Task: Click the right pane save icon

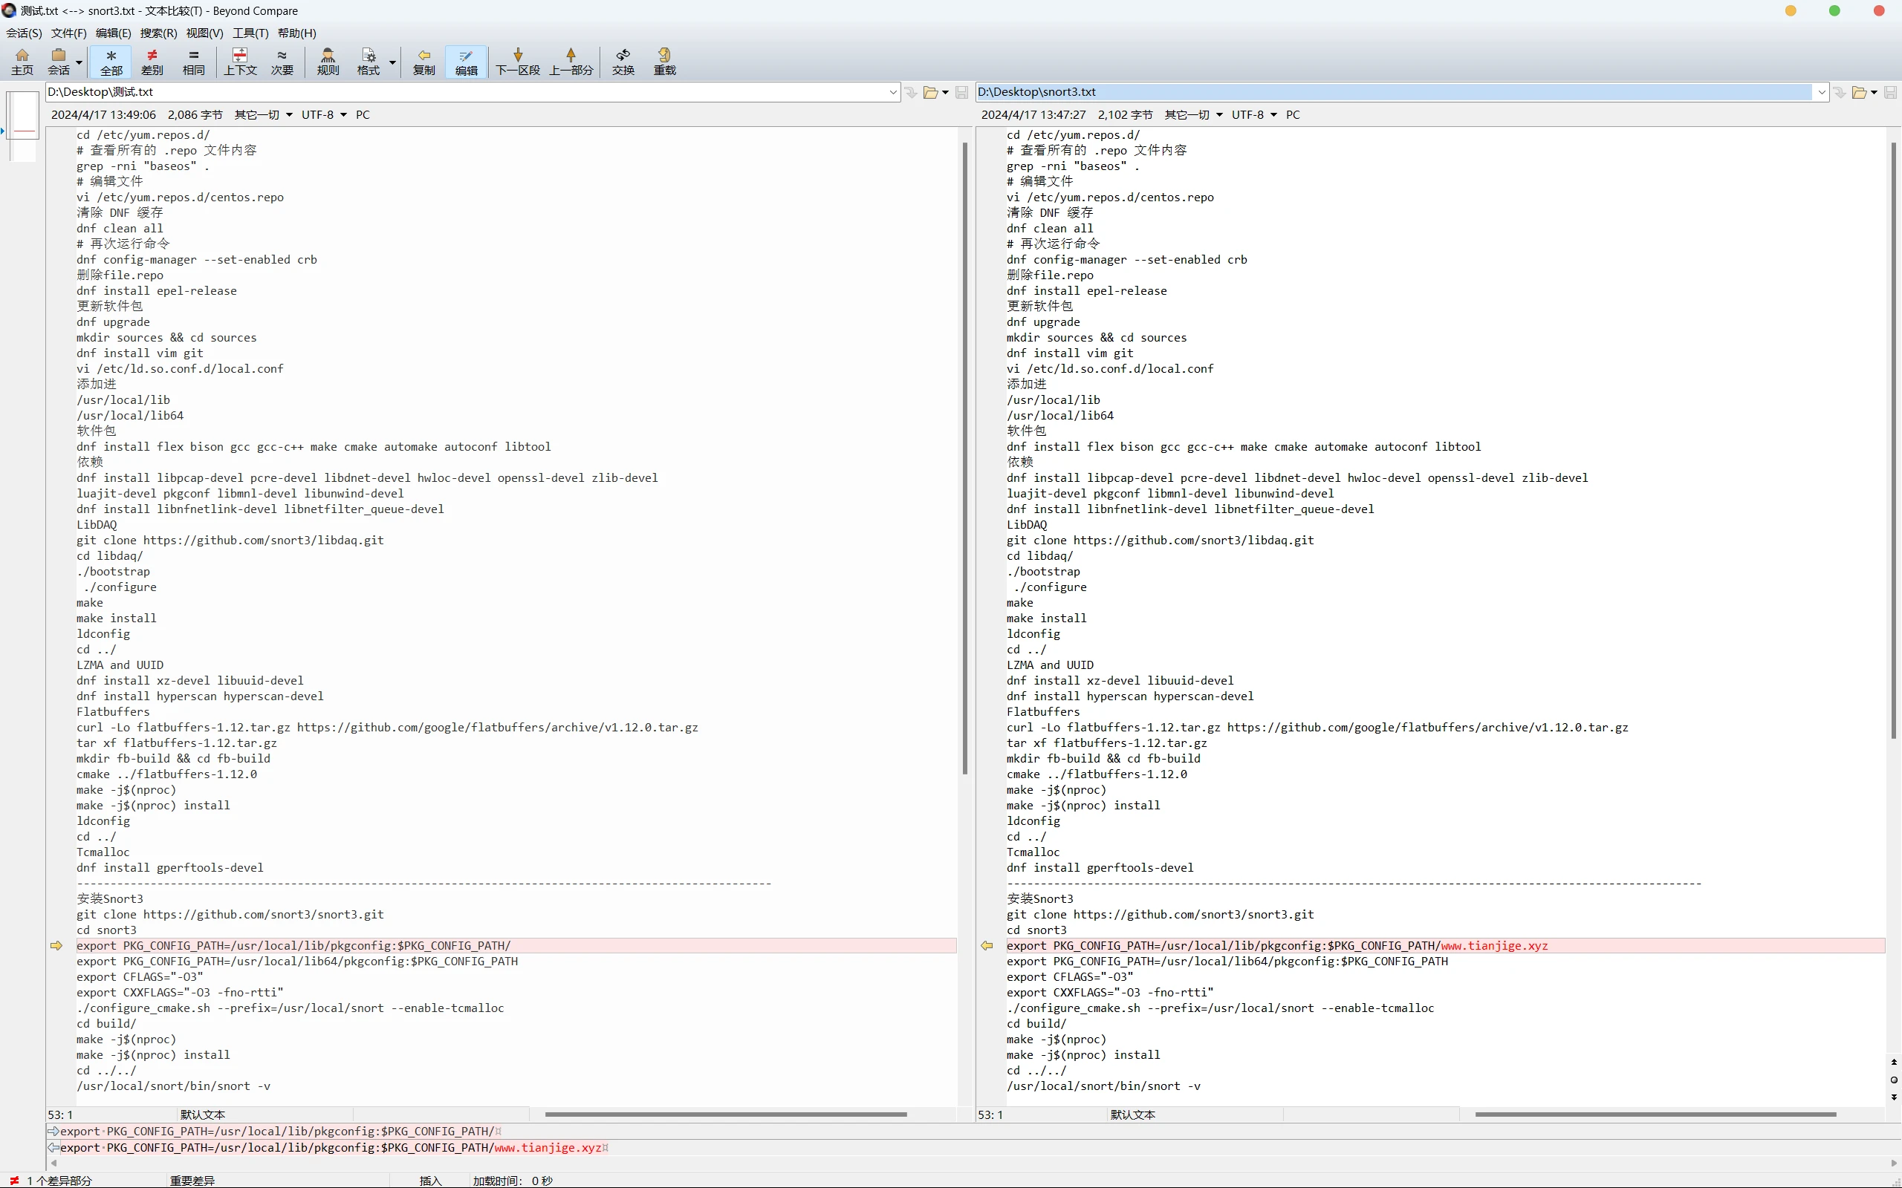Action: (1891, 93)
